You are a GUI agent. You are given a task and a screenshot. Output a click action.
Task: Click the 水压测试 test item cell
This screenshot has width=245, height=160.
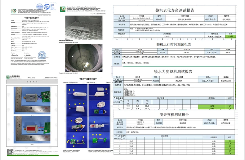click(179, 81)
